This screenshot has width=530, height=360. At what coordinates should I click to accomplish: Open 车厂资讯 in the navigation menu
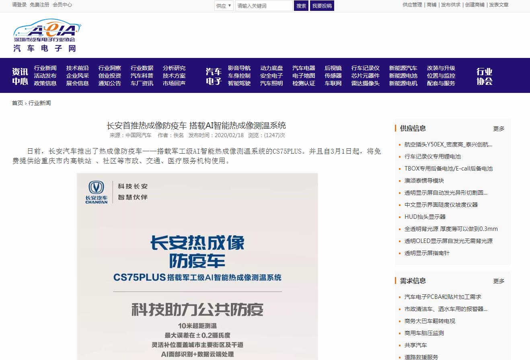pyautogui.click(x=142, y=83)
